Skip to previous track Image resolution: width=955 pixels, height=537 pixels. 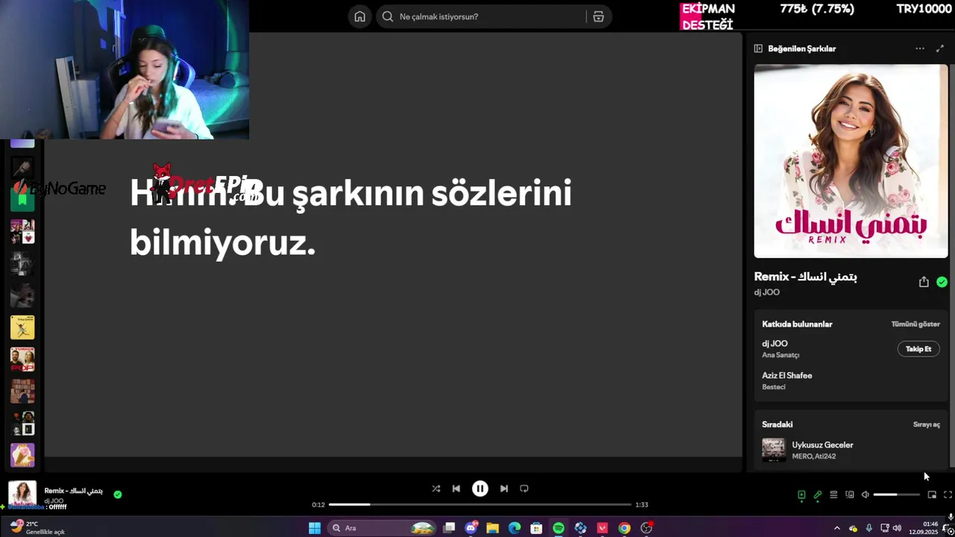pyautogui.click(x=456, y=489)
